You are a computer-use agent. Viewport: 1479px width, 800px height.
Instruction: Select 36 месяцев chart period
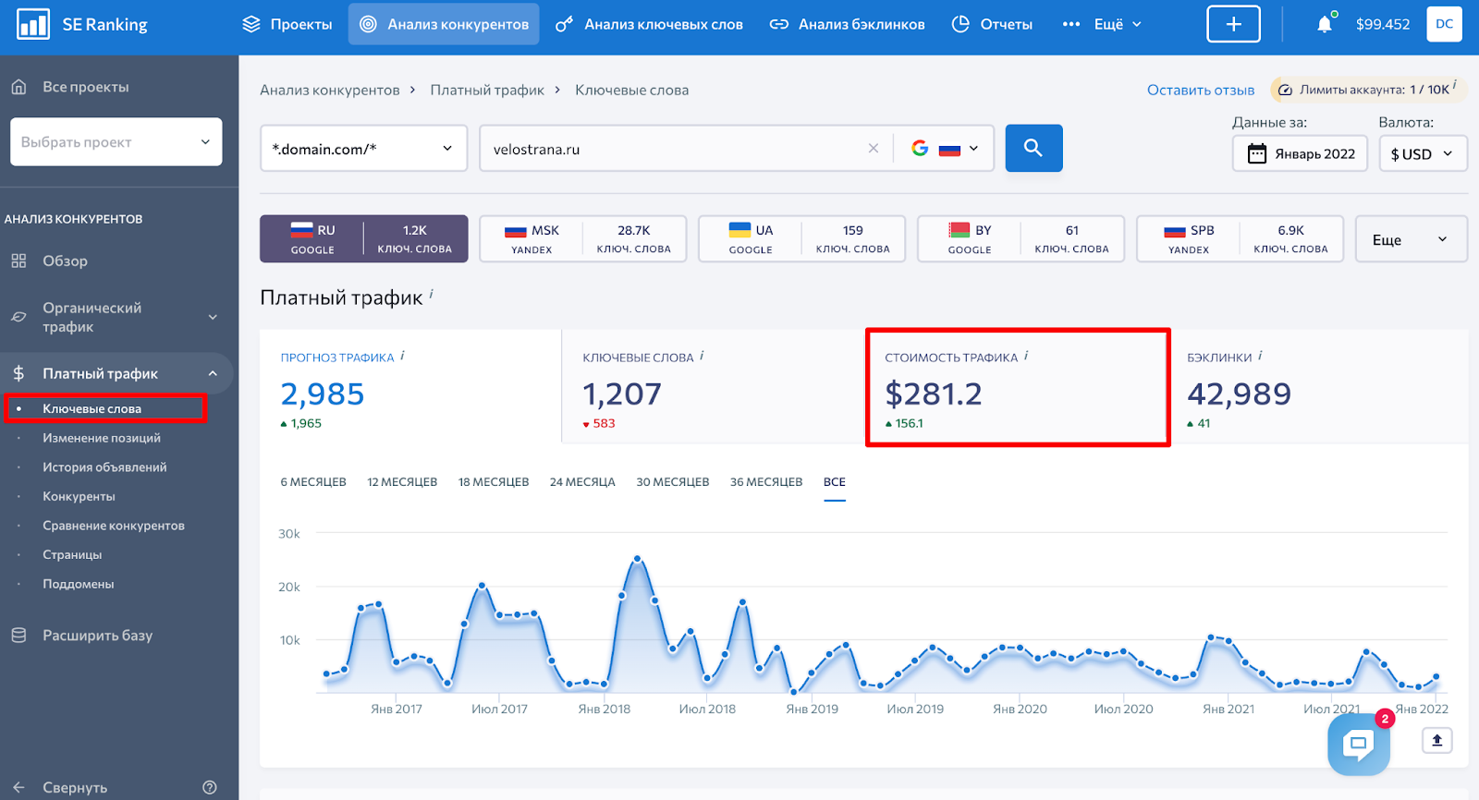tap(766, 482)
